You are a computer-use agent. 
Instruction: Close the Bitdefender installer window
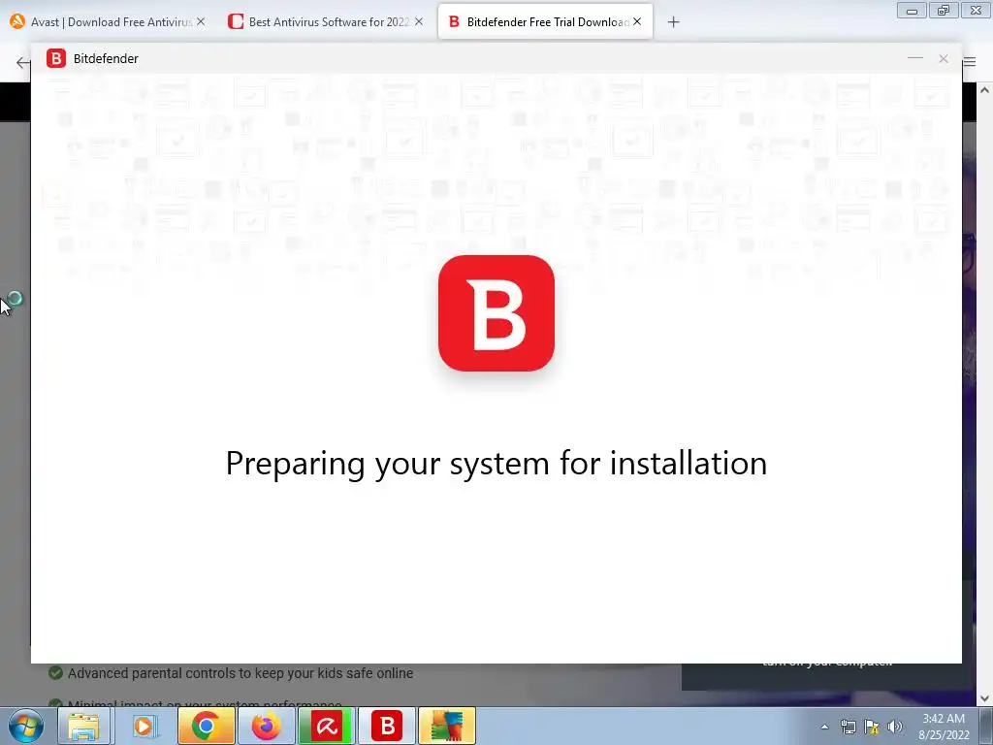(944, 58)
